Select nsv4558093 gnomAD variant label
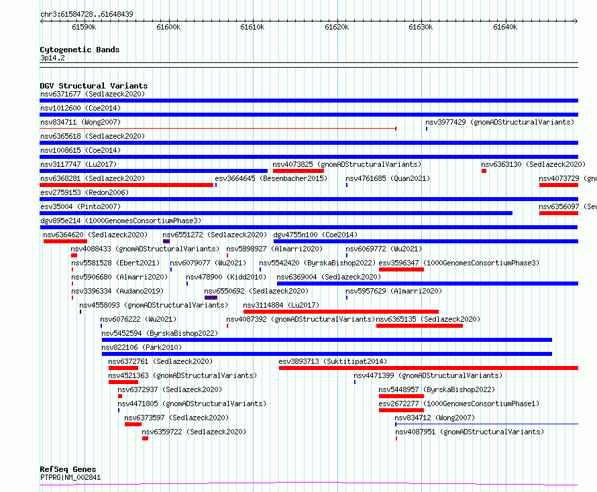Image resolution: width=597 pixels, height=492 pixels. tap(154, 305)
